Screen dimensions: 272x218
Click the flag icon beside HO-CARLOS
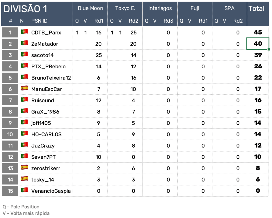pos(24,133)
